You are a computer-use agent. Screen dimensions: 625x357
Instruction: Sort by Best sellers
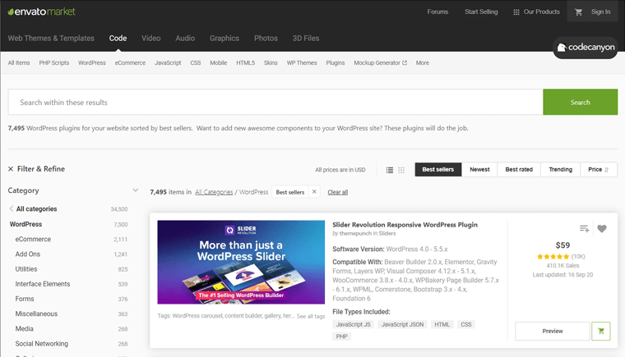438,170
